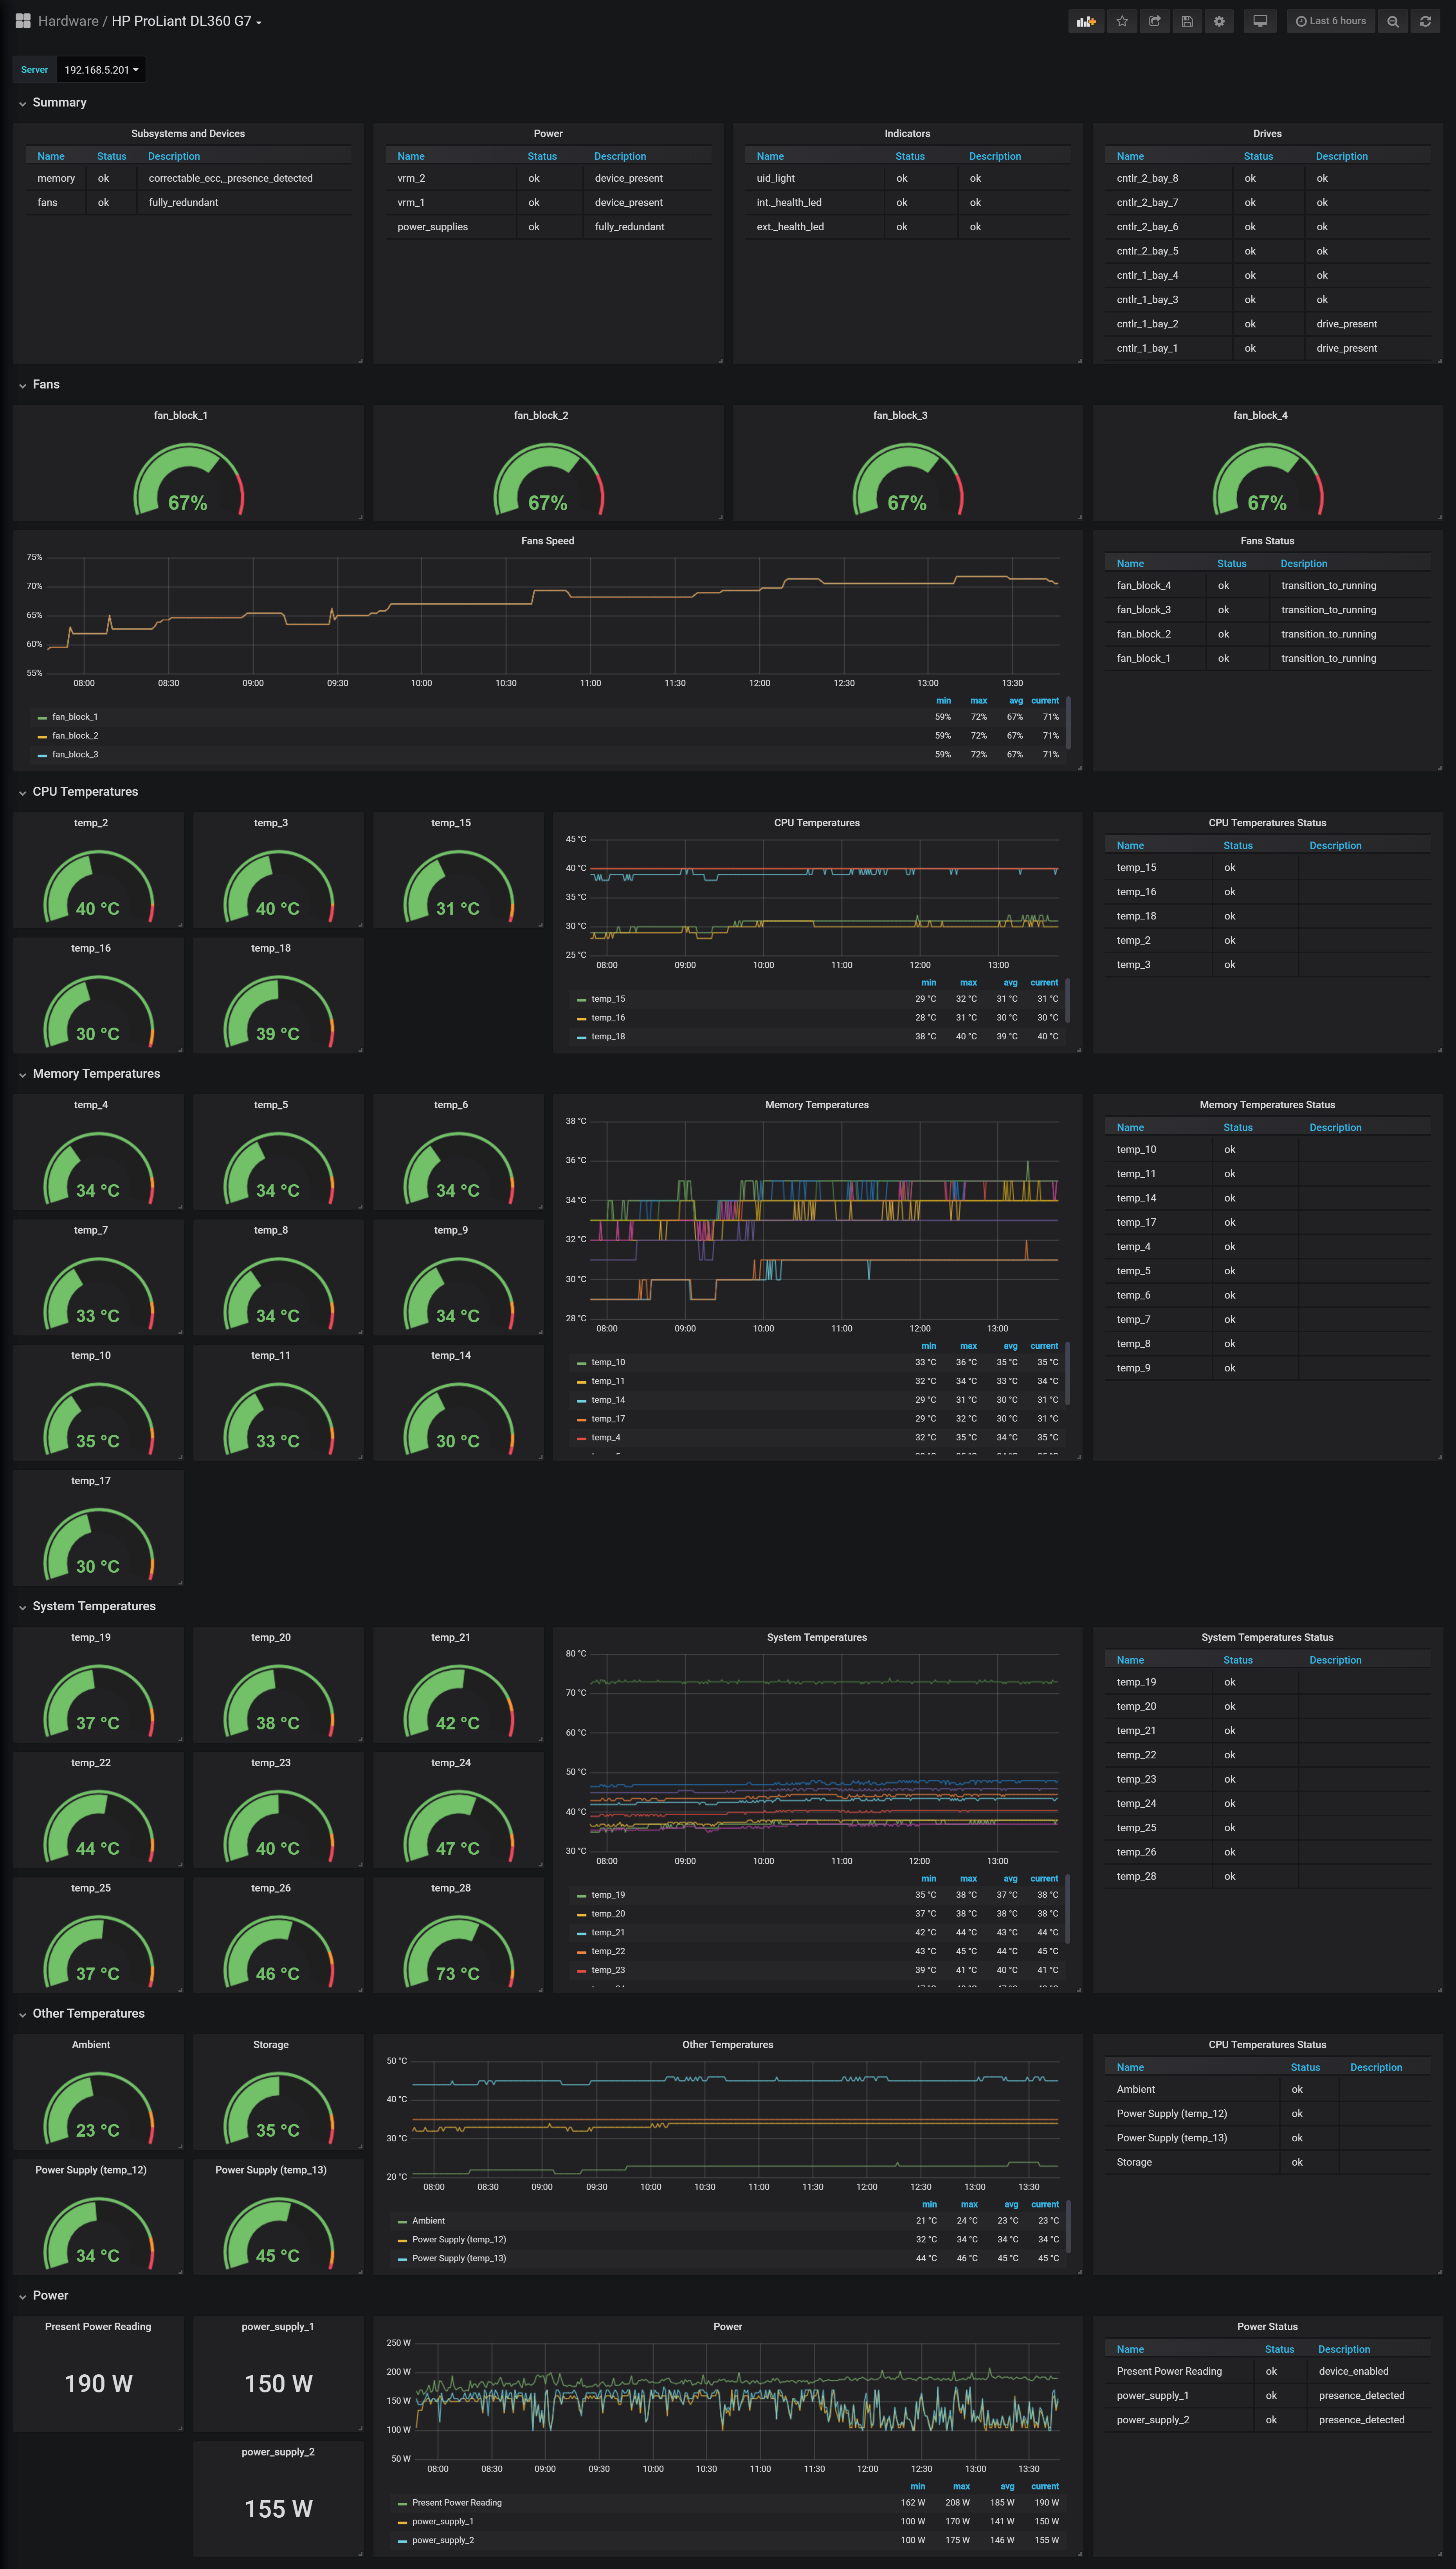The width and height of the screenshot is (1456, 2569).
Task: Toggle temp_10 series in Memory Temperatures legend
Action: click(608, 1362)
